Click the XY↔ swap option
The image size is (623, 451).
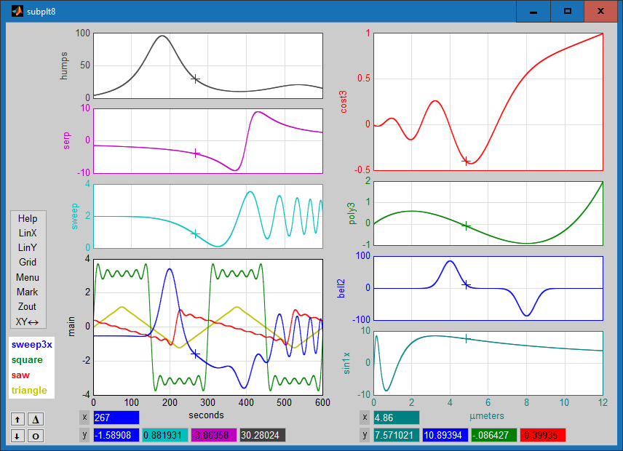coord(28,322)
